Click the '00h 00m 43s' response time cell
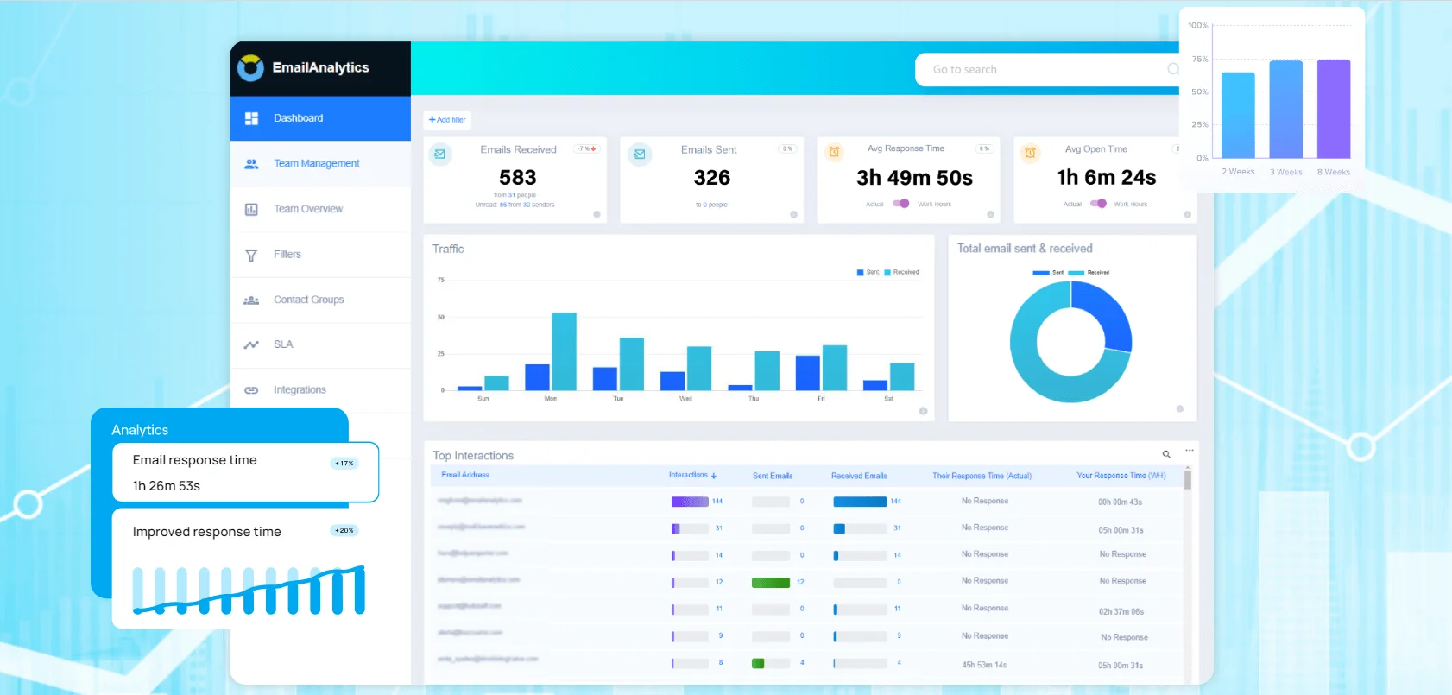Image resolution: width=1452 pixels, height=695 pixels. tap(1120, 502)
